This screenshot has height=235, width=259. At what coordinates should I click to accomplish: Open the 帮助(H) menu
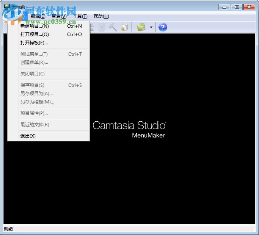click(x=101, y=16)
